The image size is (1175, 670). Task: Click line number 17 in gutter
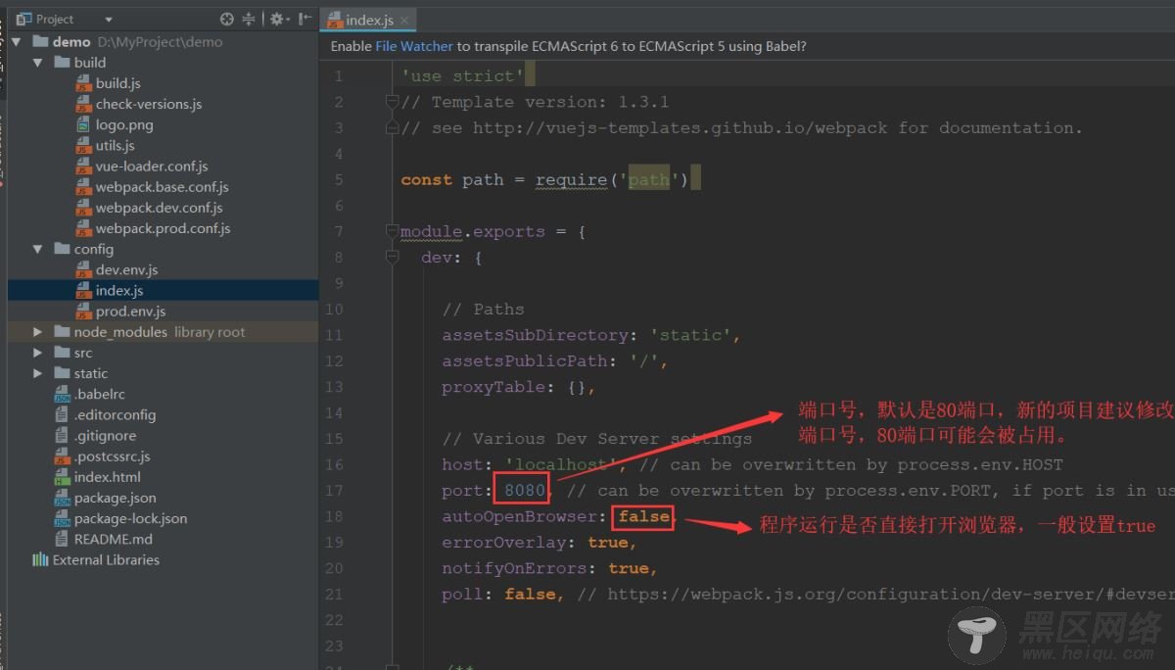335,491
